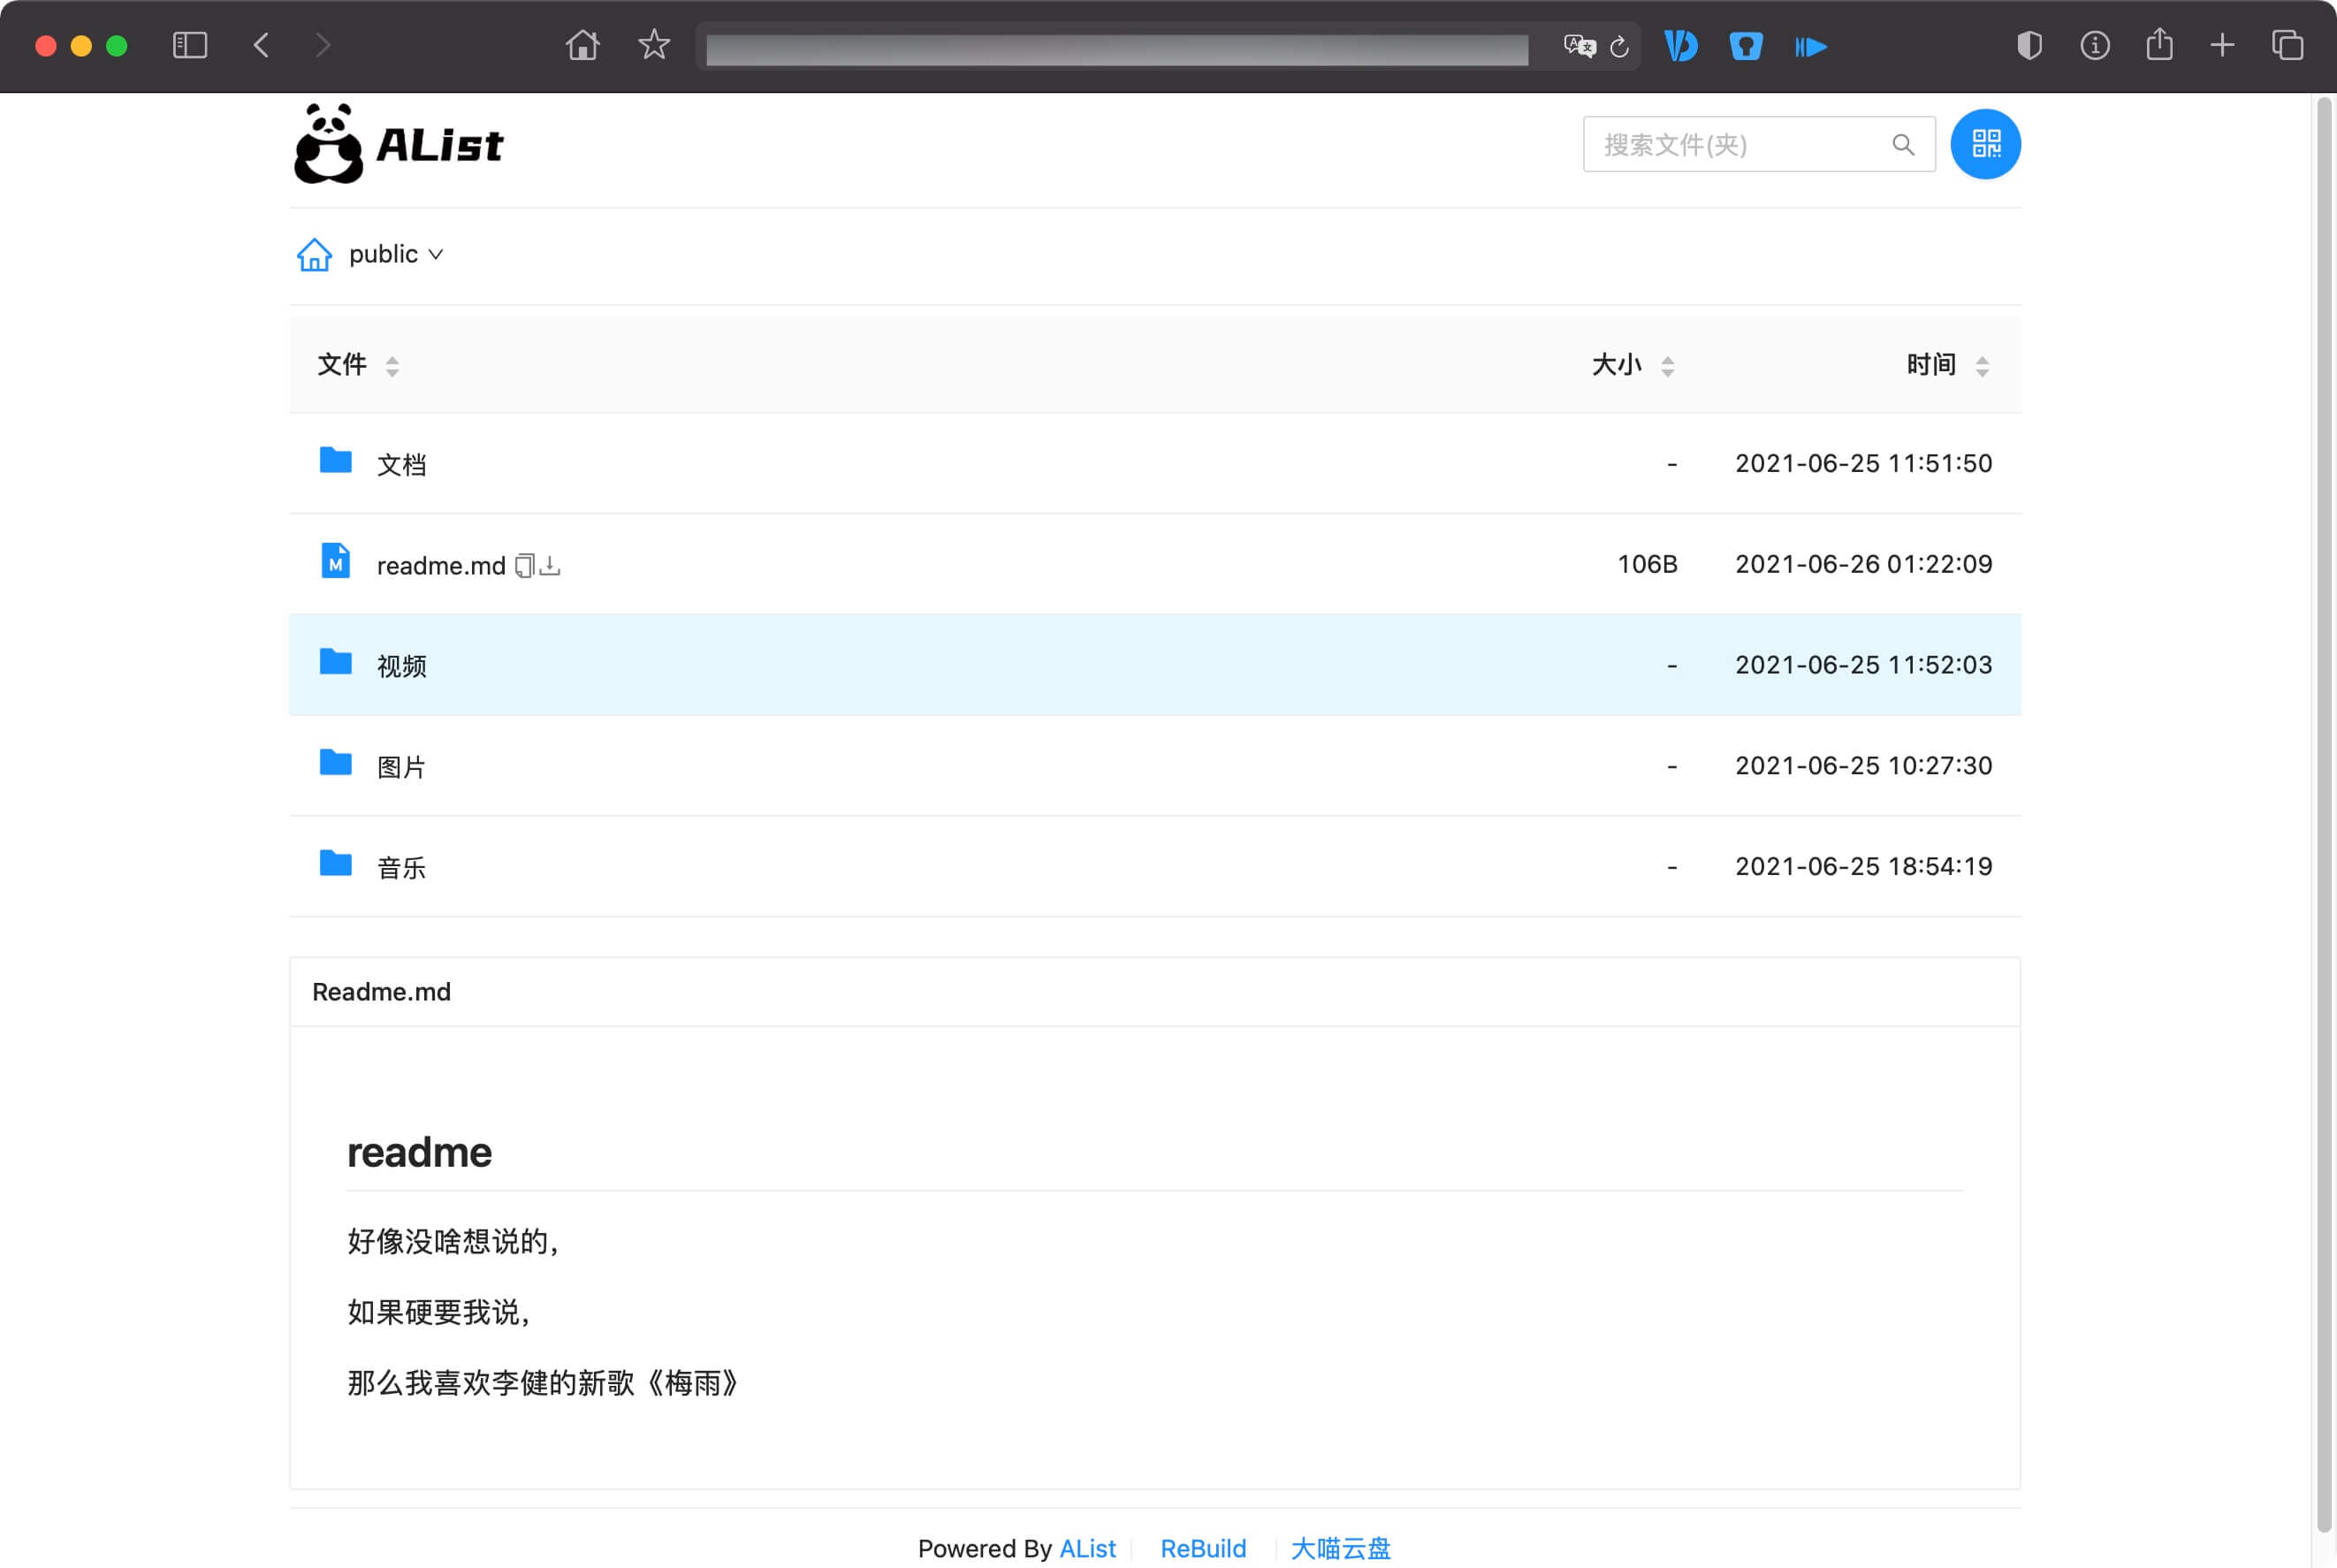Open Safari's privacy shield report
Image resolution: width=2337 pixels, height=1568 pixels.
pos(2031,45)
